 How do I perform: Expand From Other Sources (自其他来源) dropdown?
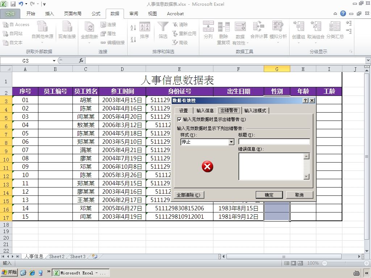tap(42, 43)
